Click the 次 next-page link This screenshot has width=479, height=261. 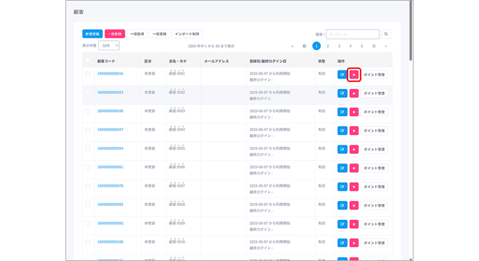(x=374, y=46)
